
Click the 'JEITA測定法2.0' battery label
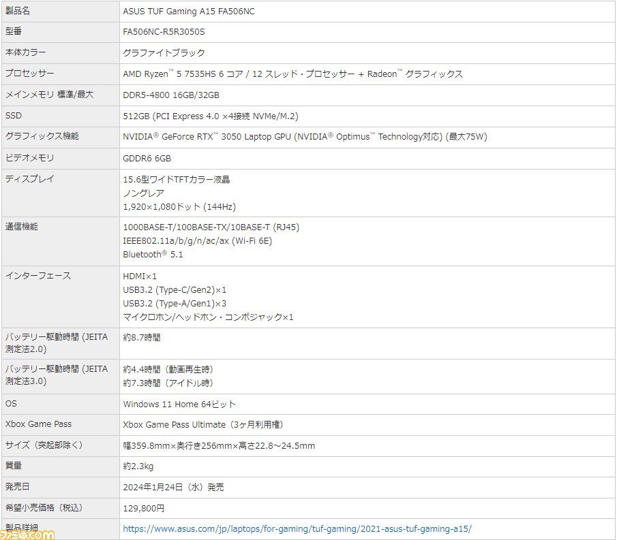pos(57,343)
